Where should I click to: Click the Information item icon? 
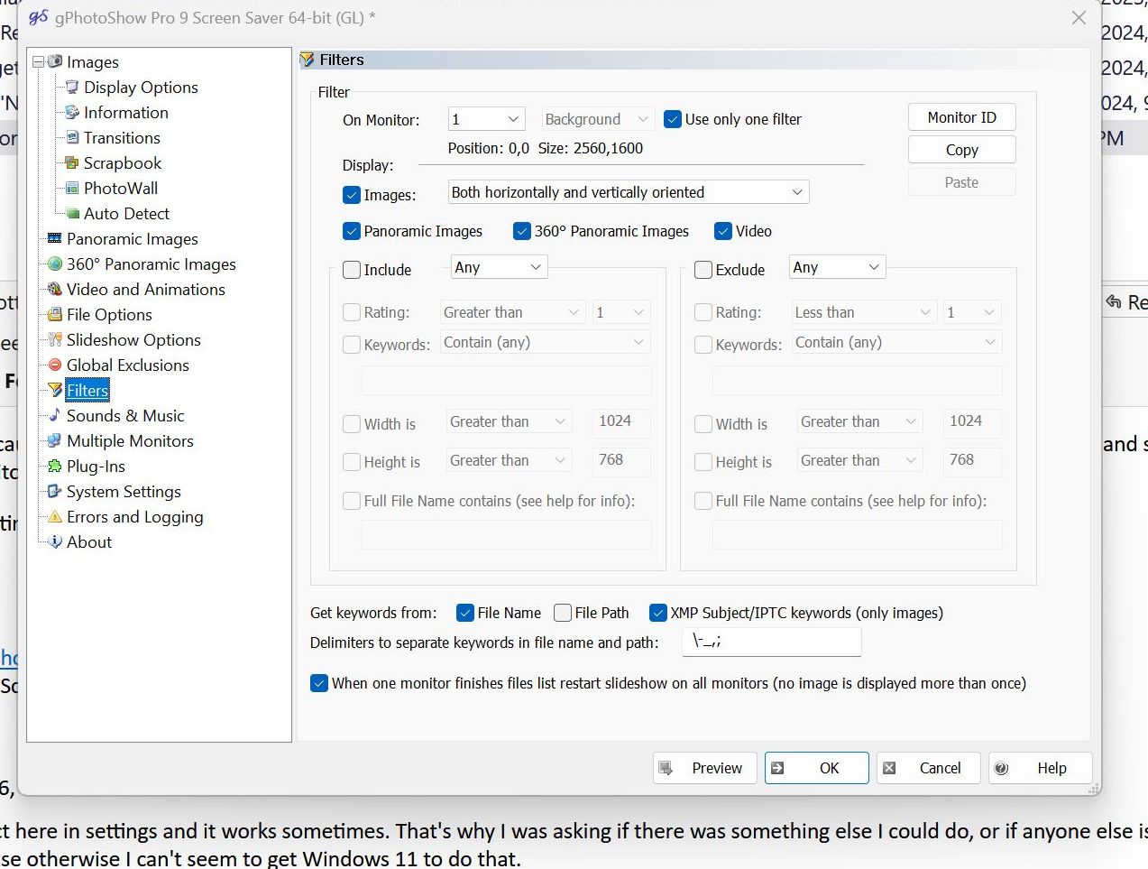(x=73, y=112)
